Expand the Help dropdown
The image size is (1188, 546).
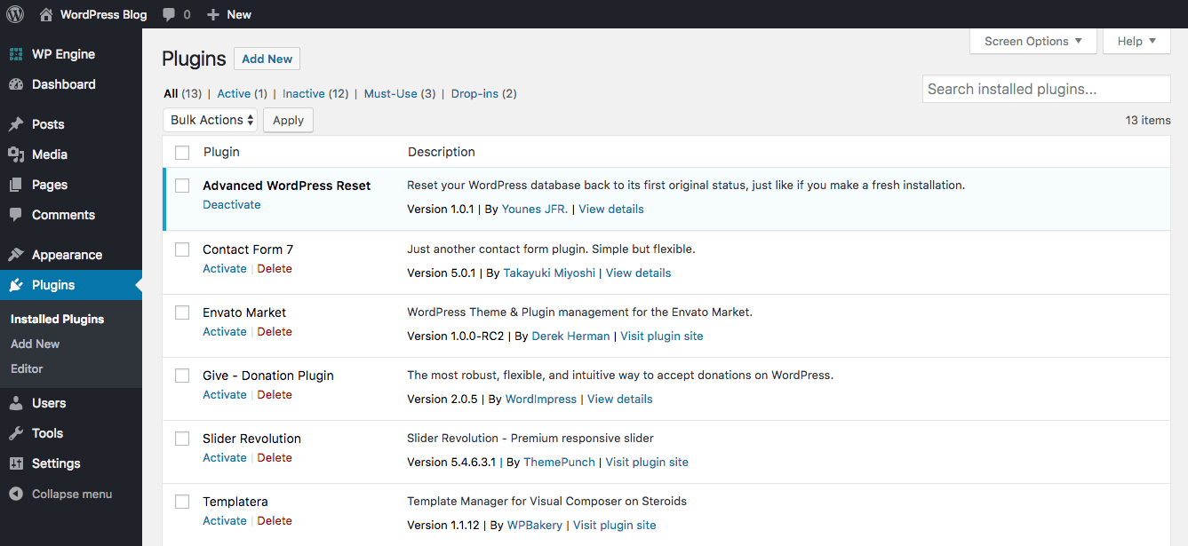[1136, 41]
